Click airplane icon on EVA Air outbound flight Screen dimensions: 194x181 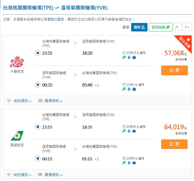coord(129,131)
